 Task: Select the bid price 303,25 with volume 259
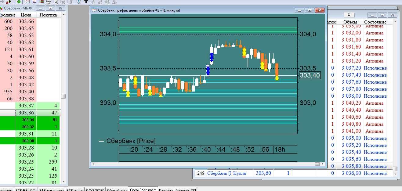click(26, 162)
